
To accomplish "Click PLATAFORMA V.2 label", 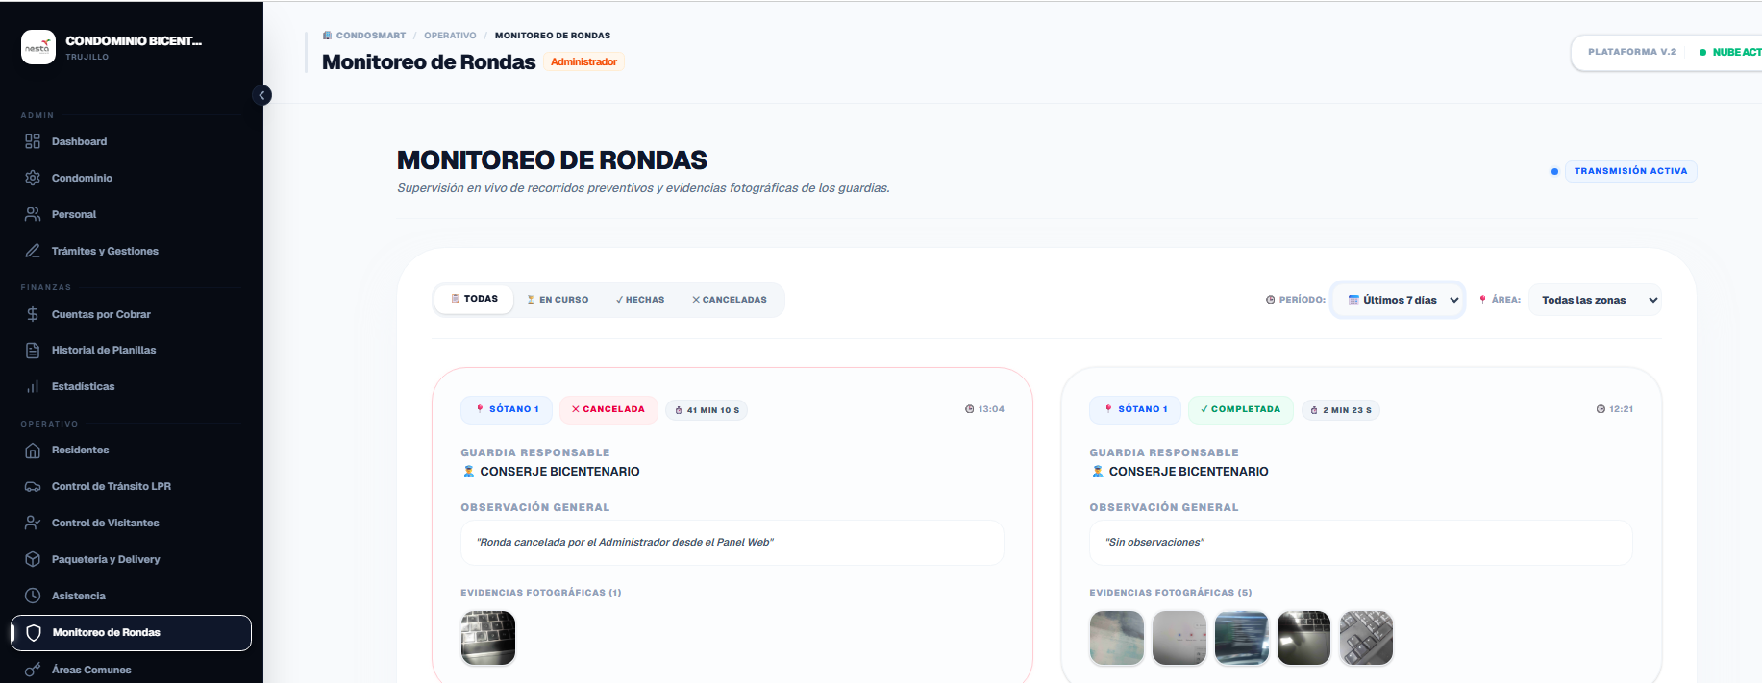I will click(x=1632, y=52).
